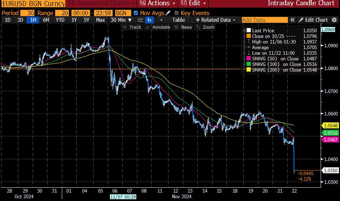
Task: Click the EURUSD BGN Curncy security field
Action: 33,4
